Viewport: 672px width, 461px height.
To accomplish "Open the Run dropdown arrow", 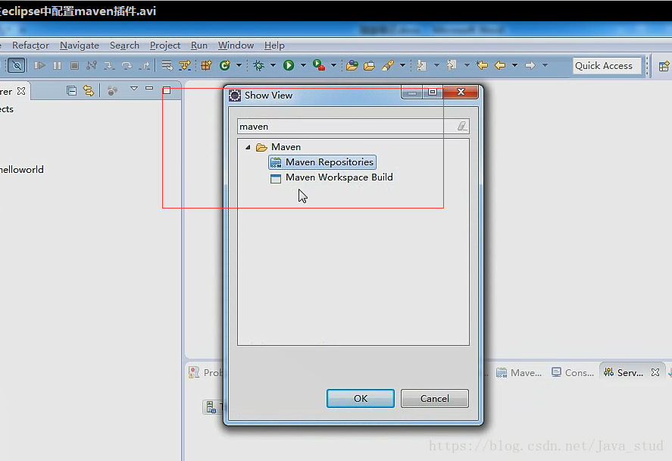I will [x=304, y=66].
